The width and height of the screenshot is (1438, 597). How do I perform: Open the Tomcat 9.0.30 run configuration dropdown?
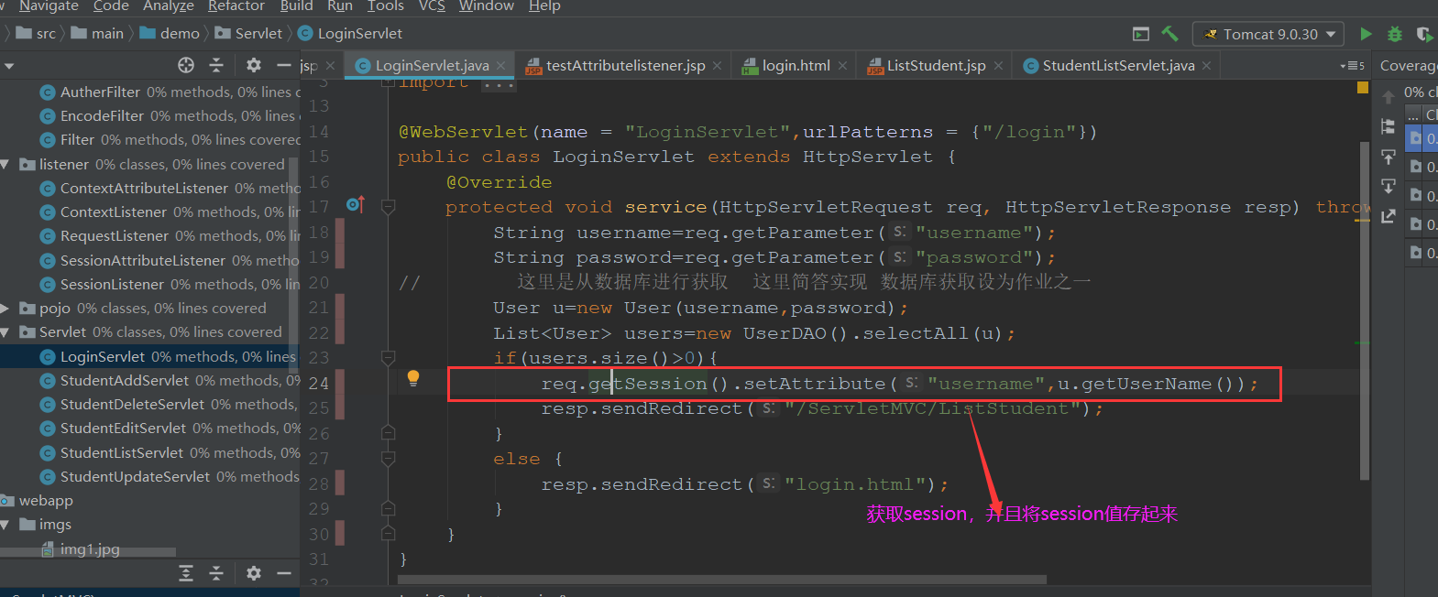1268,34
